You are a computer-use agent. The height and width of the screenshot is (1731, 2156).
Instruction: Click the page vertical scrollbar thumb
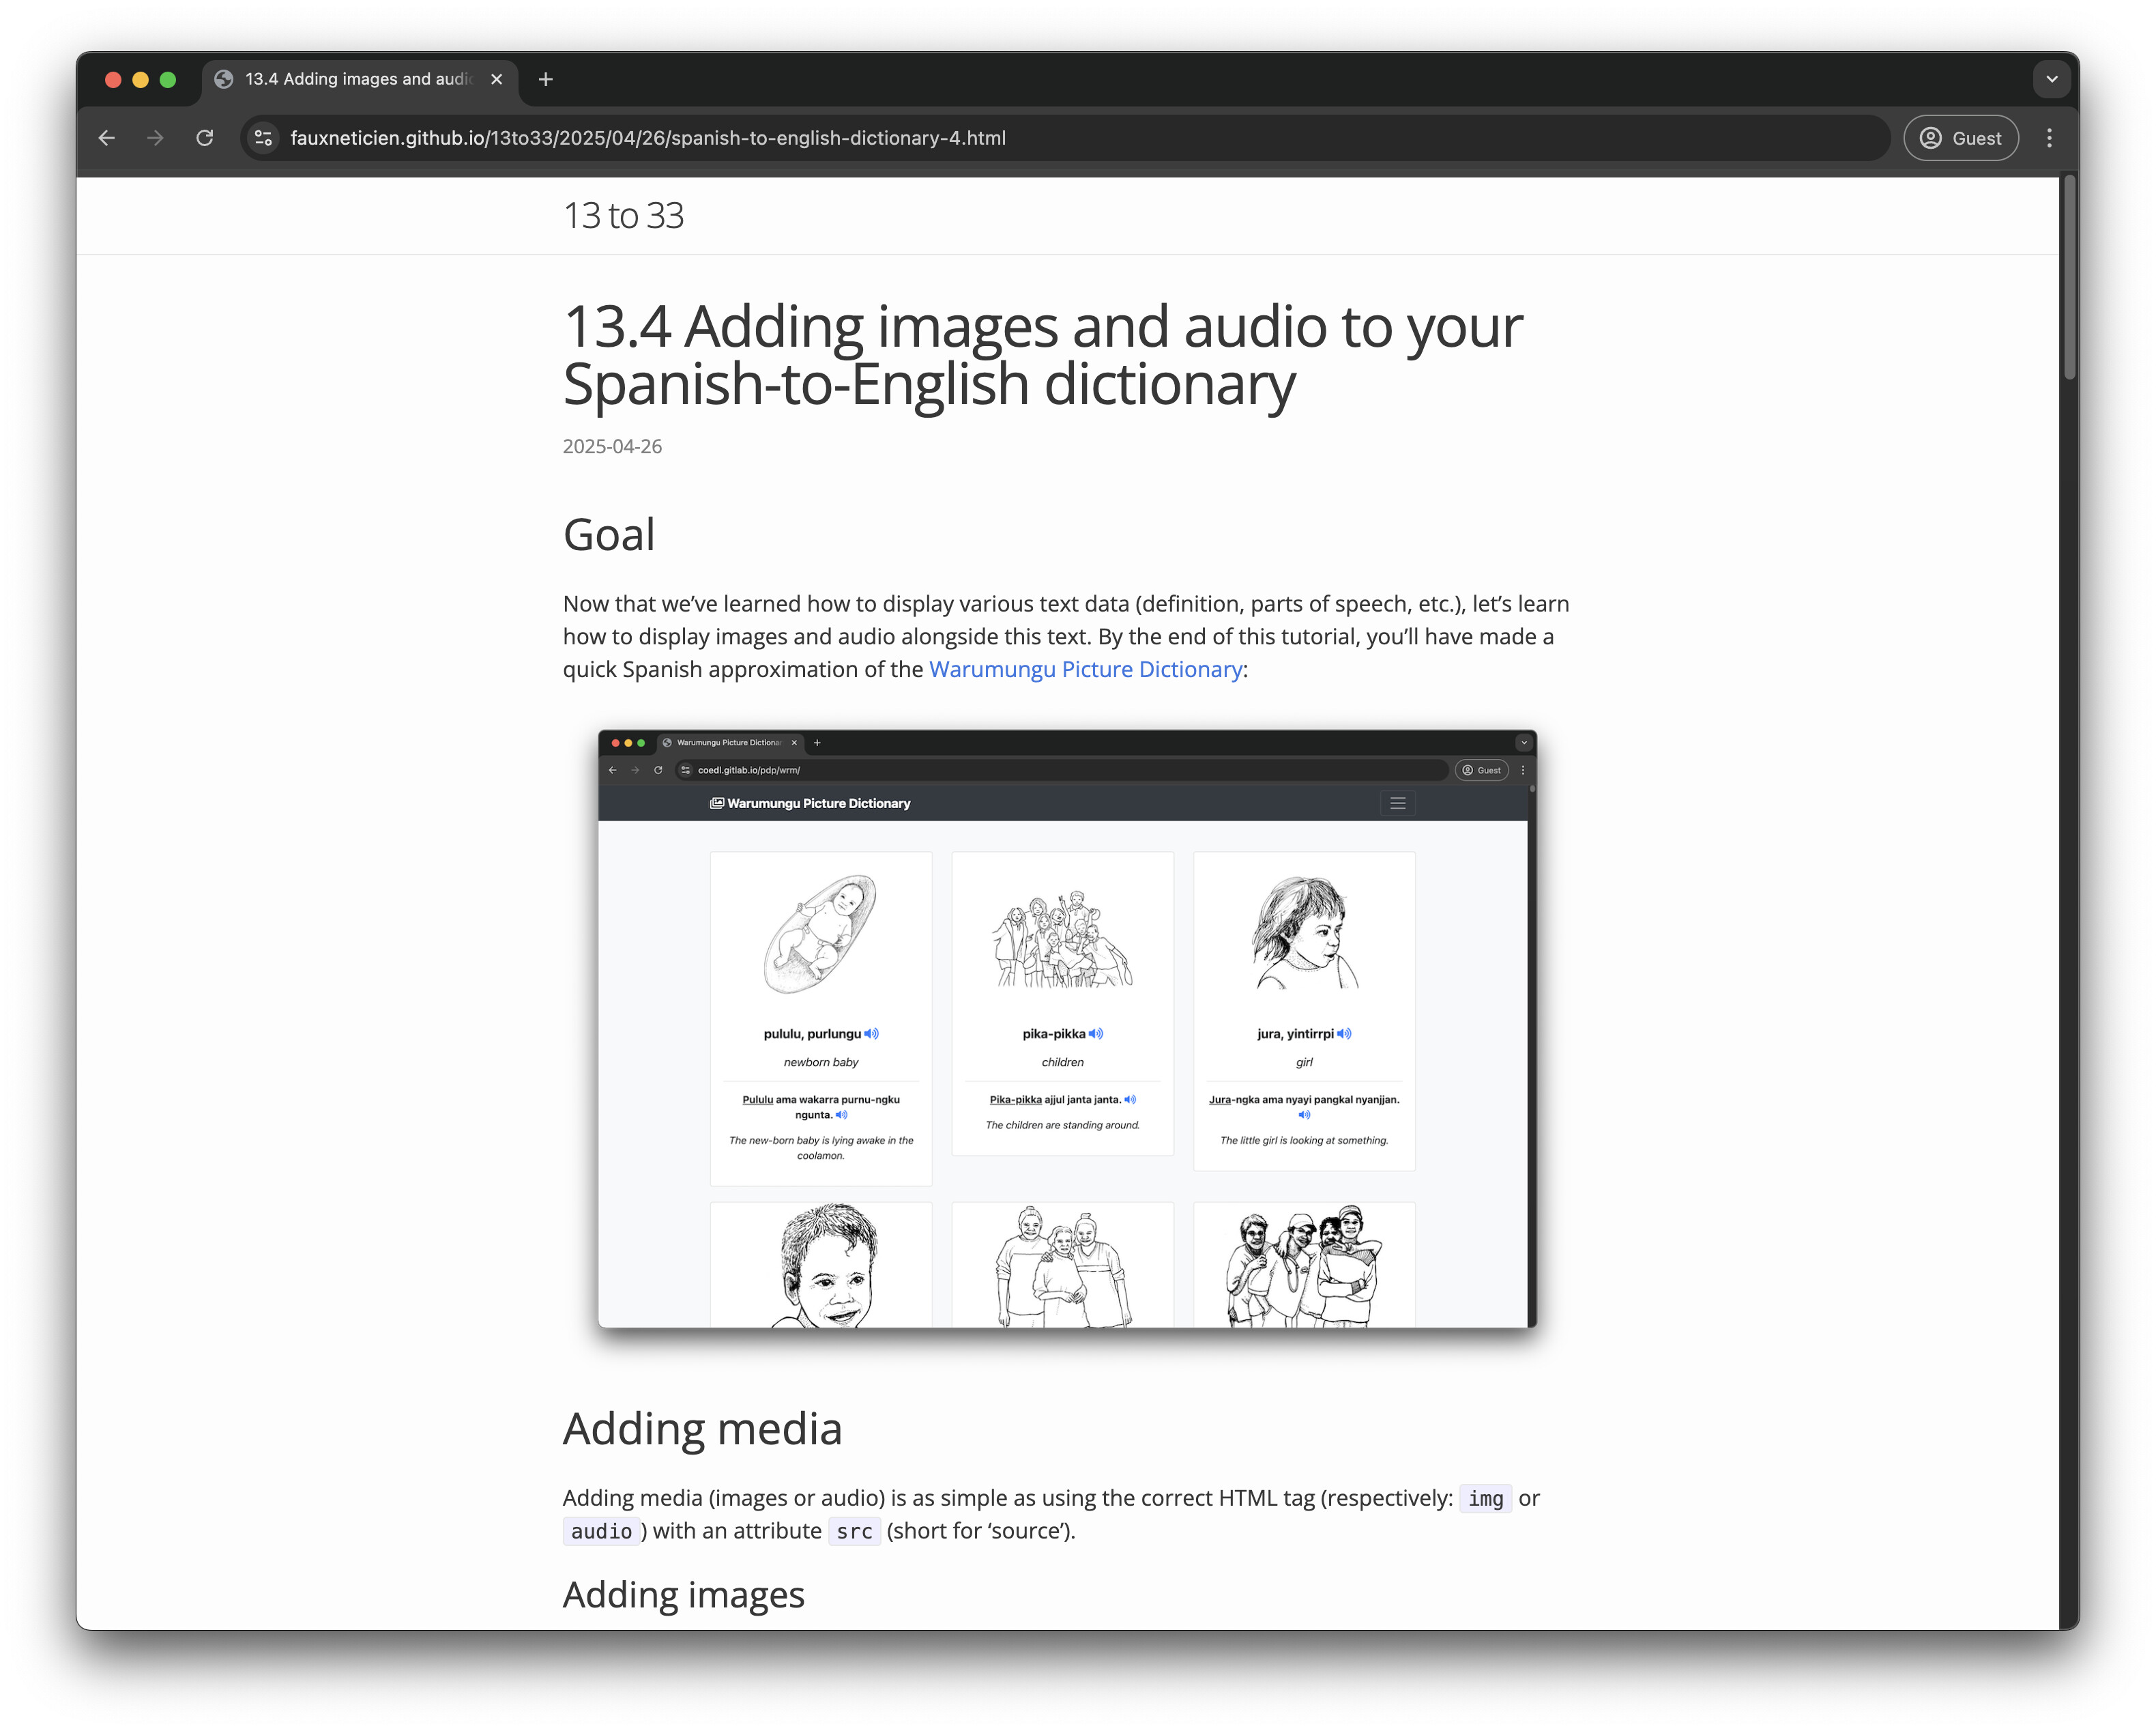2069,280
